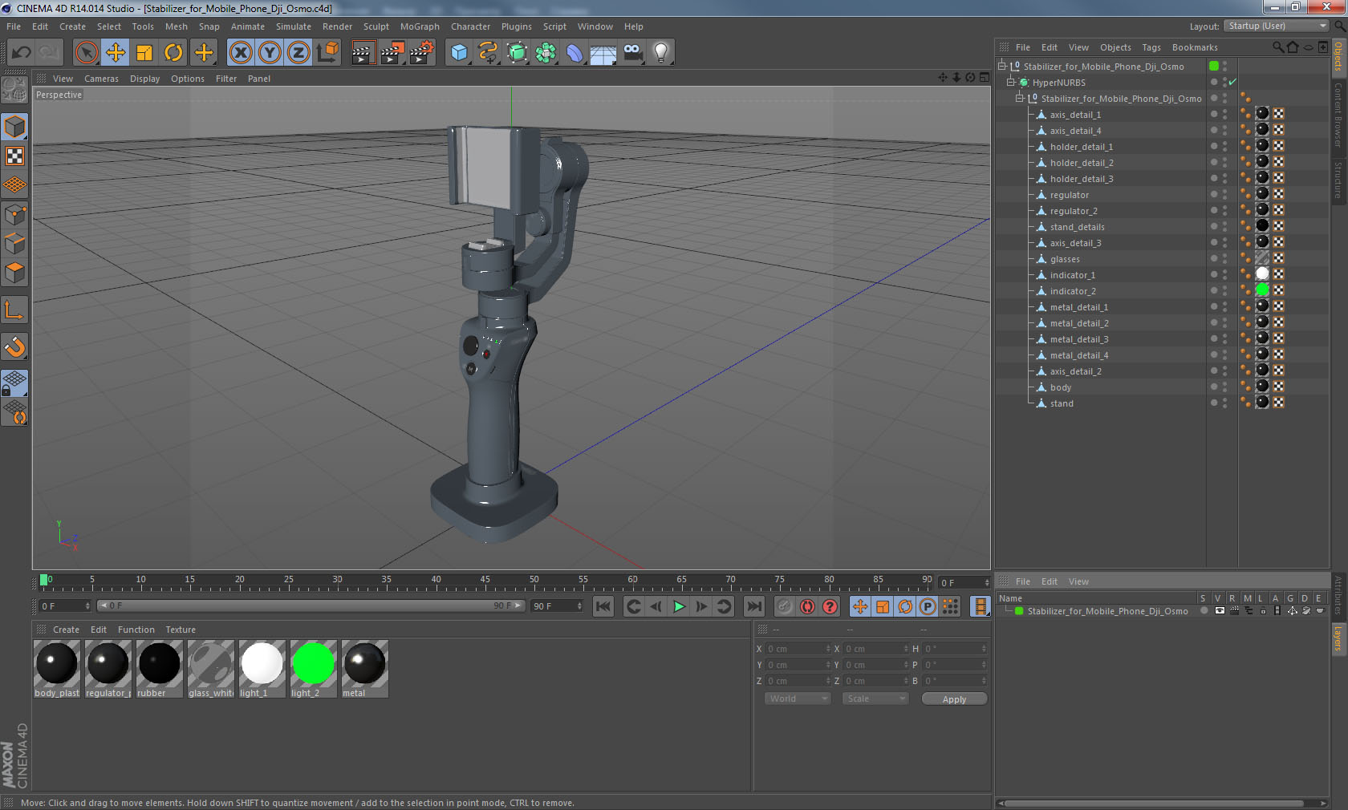Select the glass_white material swatch

pos(211,669)
